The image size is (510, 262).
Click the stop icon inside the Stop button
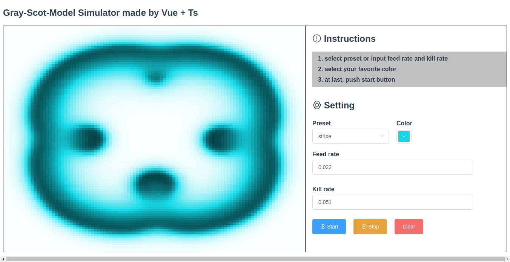pyautogui.click(x=363, y=226)
